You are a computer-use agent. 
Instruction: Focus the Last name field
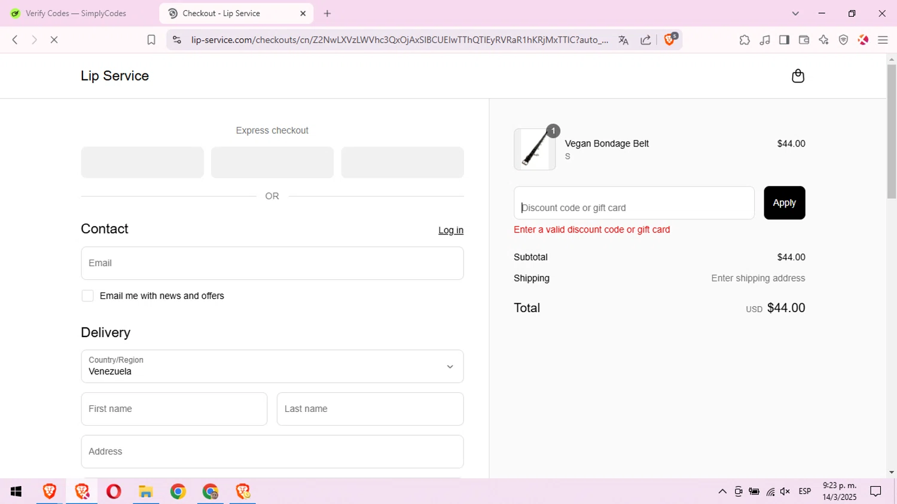pos(370,409)
